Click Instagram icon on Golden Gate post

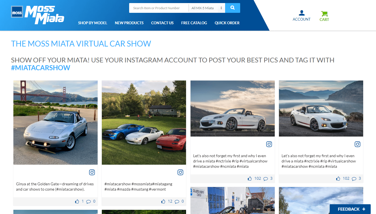click(92, 172)
